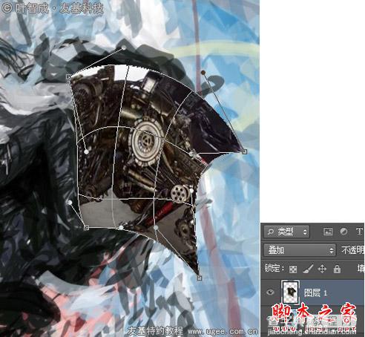Screen dimensions: 365x337
Task: Click the magnifier icon in layer filter box
Action: [x=271, y=232]
